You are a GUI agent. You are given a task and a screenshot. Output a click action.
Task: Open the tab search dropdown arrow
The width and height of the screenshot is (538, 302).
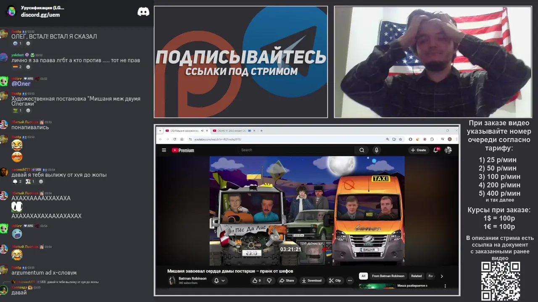(x=160, y=130)
